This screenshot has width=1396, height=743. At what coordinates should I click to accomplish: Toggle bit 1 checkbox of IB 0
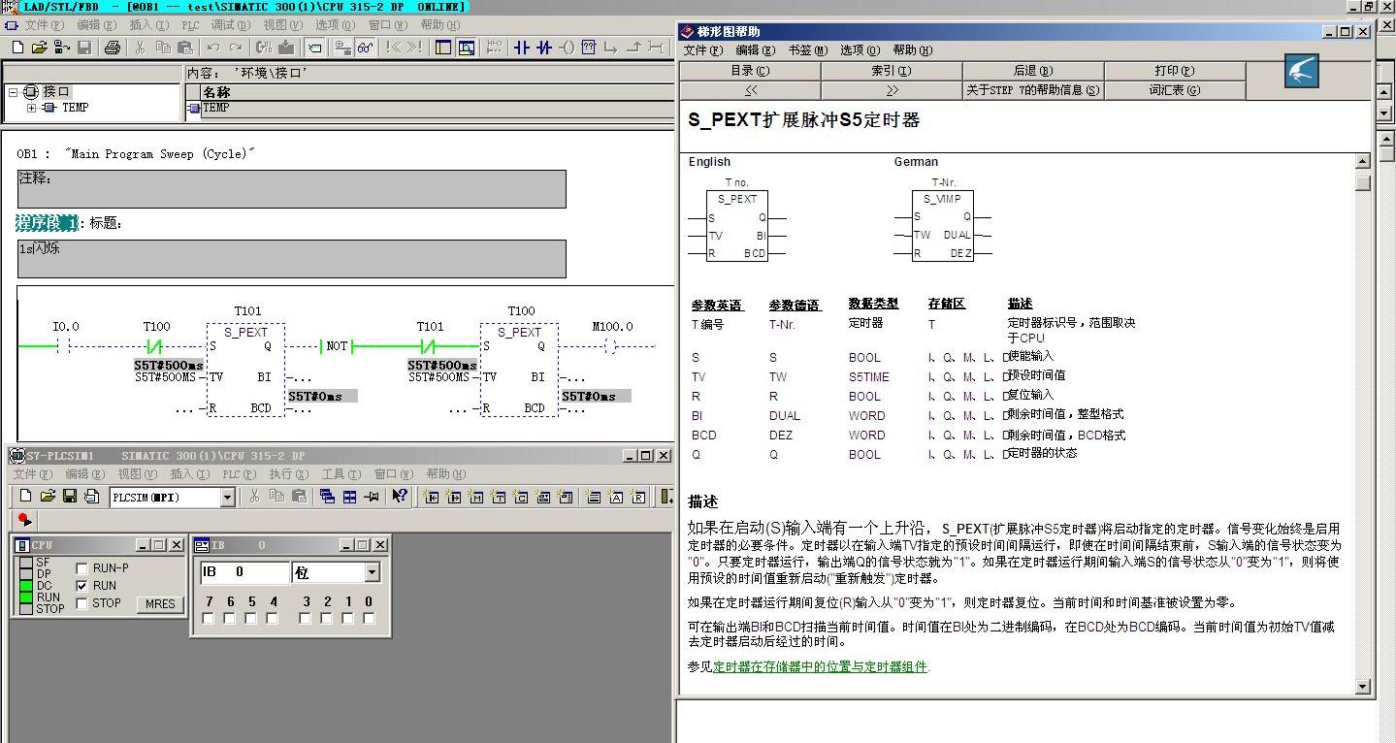click(x=348, y=619)
